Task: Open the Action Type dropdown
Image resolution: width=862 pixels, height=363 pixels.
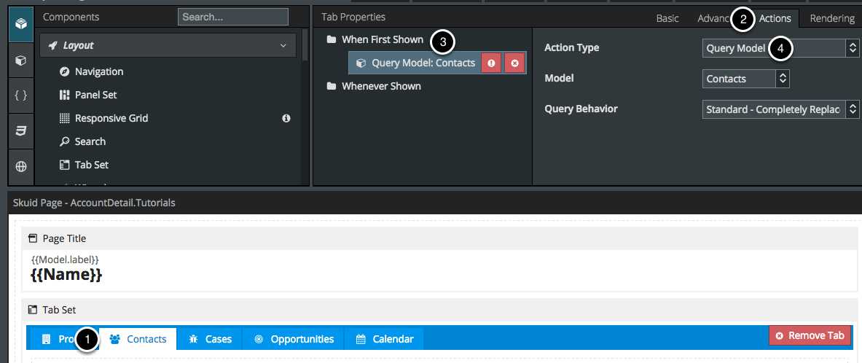Action: click(780, 48)
